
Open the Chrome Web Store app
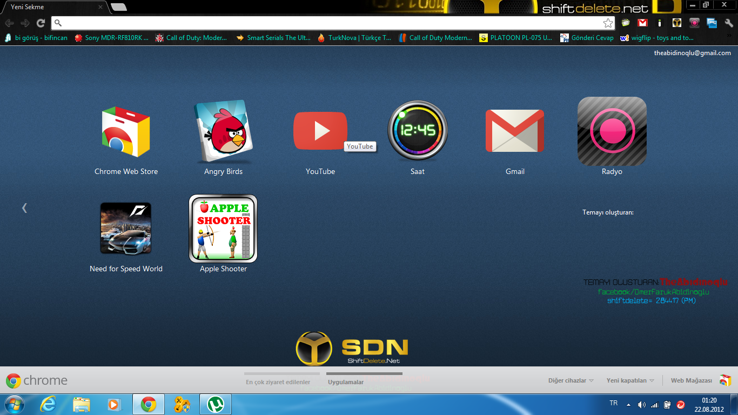(126, 132)
